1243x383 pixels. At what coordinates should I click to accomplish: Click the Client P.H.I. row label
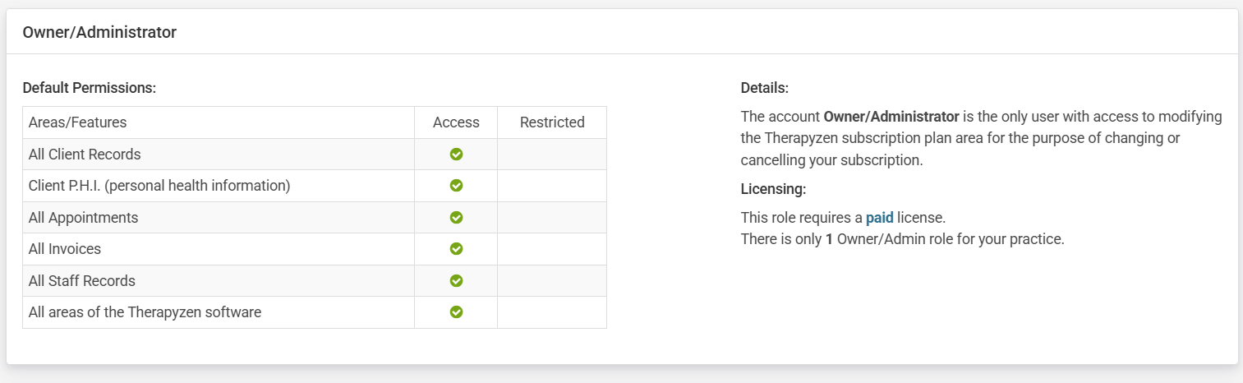pos(159,186)
